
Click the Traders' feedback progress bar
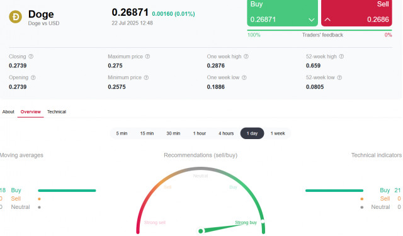(319, 30)
